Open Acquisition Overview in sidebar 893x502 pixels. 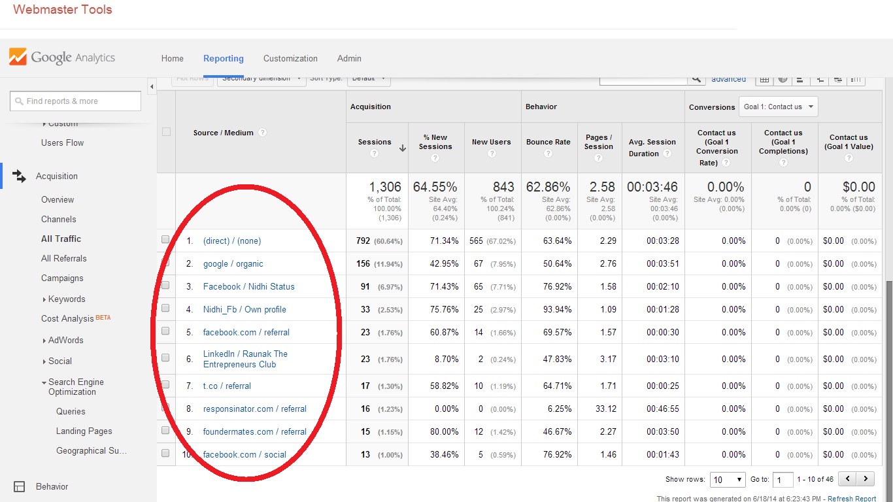tap(58, 199)
